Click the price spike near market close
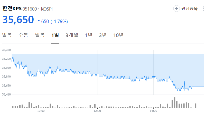206x113 pixels. [x=184, y=86]
